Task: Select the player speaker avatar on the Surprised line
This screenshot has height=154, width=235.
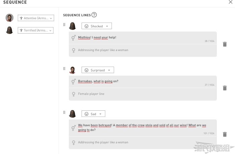Action: tap(73, 70)
